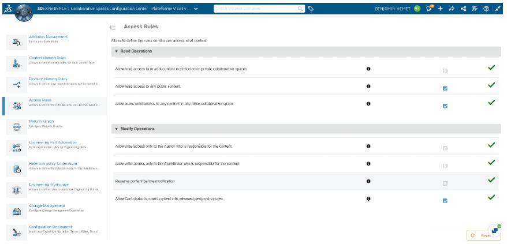Uncheck read access to any public content
Screen dimensions: 507x244
[445, 88]
